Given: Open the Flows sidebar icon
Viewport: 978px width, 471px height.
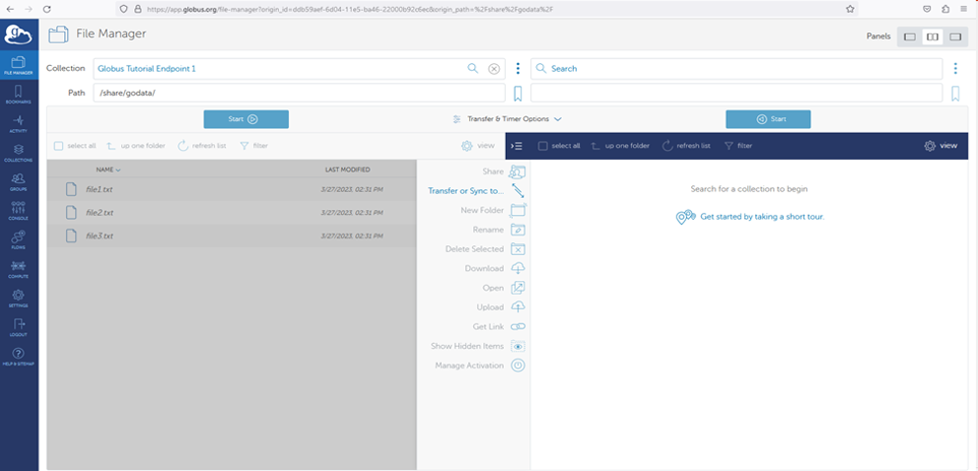Looking at the screenshot, I should tap(19, 239).
